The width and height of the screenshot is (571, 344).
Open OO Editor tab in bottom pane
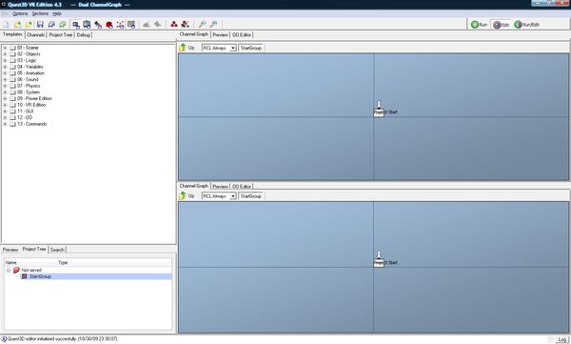coord(242,187)
